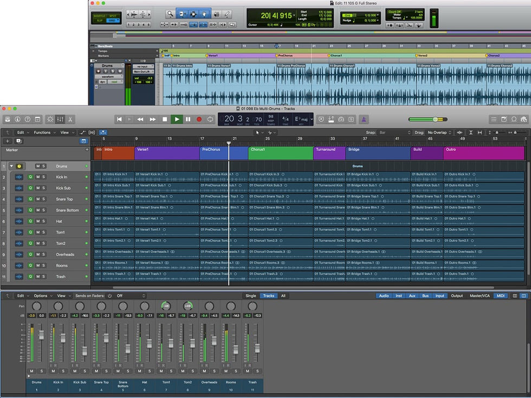Collapse the Drums track stack disclosure triangle
Screen dimensions: 531x398
point(11,166)
